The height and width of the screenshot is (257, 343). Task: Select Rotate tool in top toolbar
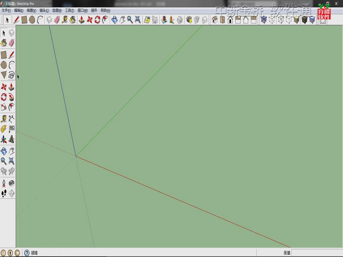click(x=97, y=20)
